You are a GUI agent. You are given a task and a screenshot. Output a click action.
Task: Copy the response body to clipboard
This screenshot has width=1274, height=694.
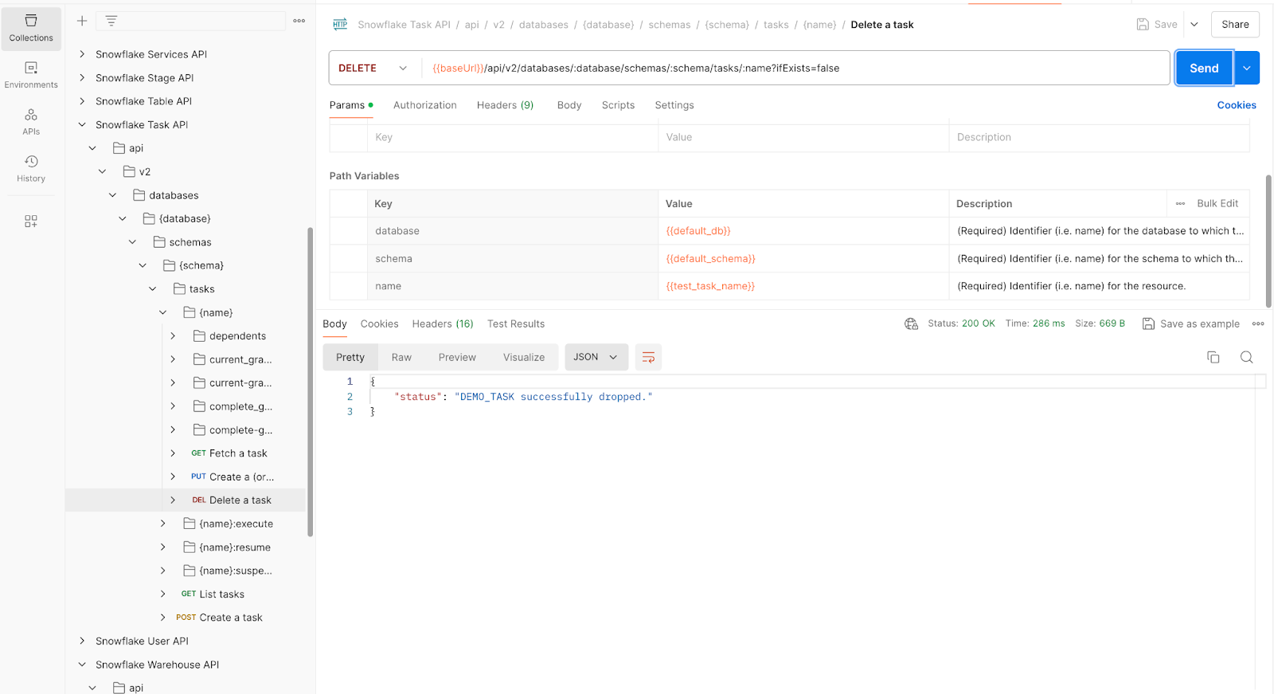click(1213, 357)
